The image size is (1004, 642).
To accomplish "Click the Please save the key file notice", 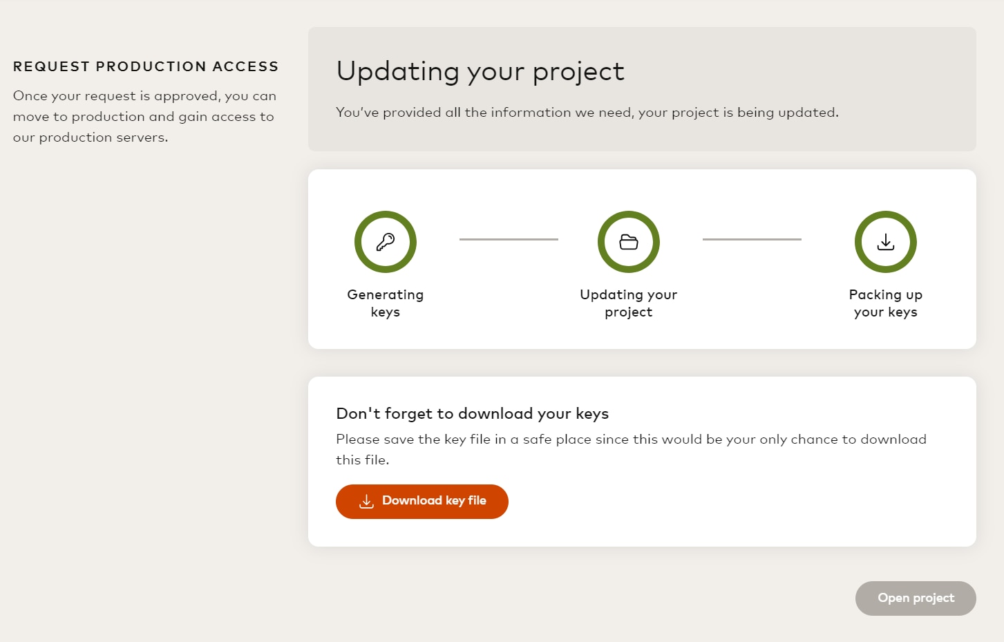I will tap(631, 449).
